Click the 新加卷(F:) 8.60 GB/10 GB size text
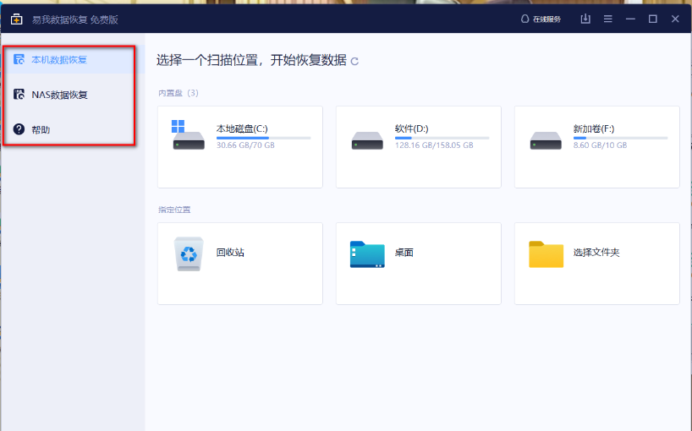The image size is (692, 431). 600,145
